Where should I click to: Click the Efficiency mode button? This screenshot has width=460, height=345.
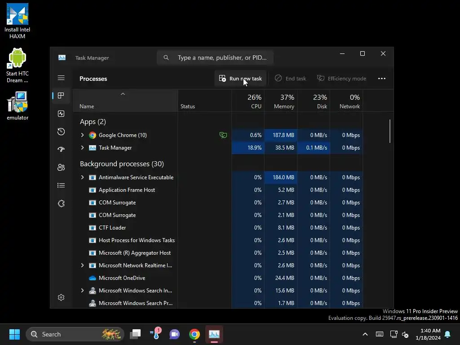342,78
